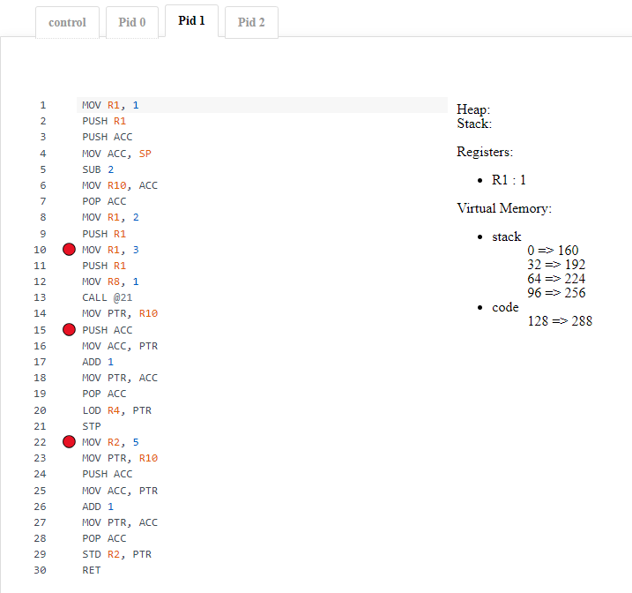Click register entry 'R1 : 1'
Image resolution: width=632 pixels, height=593 pixels.
tap(509, 180)
